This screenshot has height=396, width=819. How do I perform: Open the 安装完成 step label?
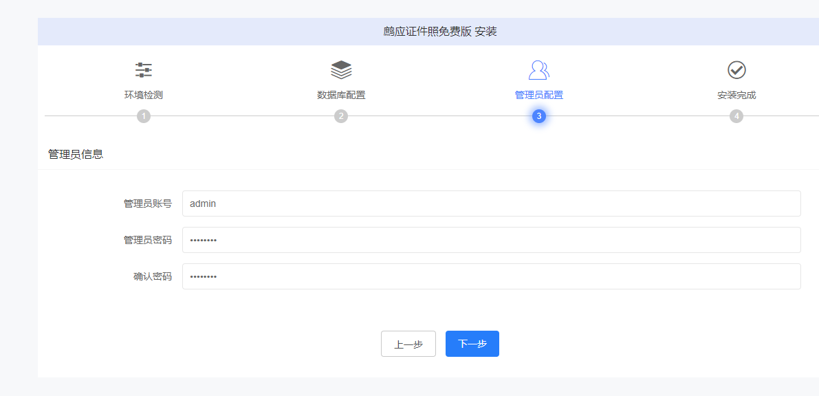tap(736, 95)
